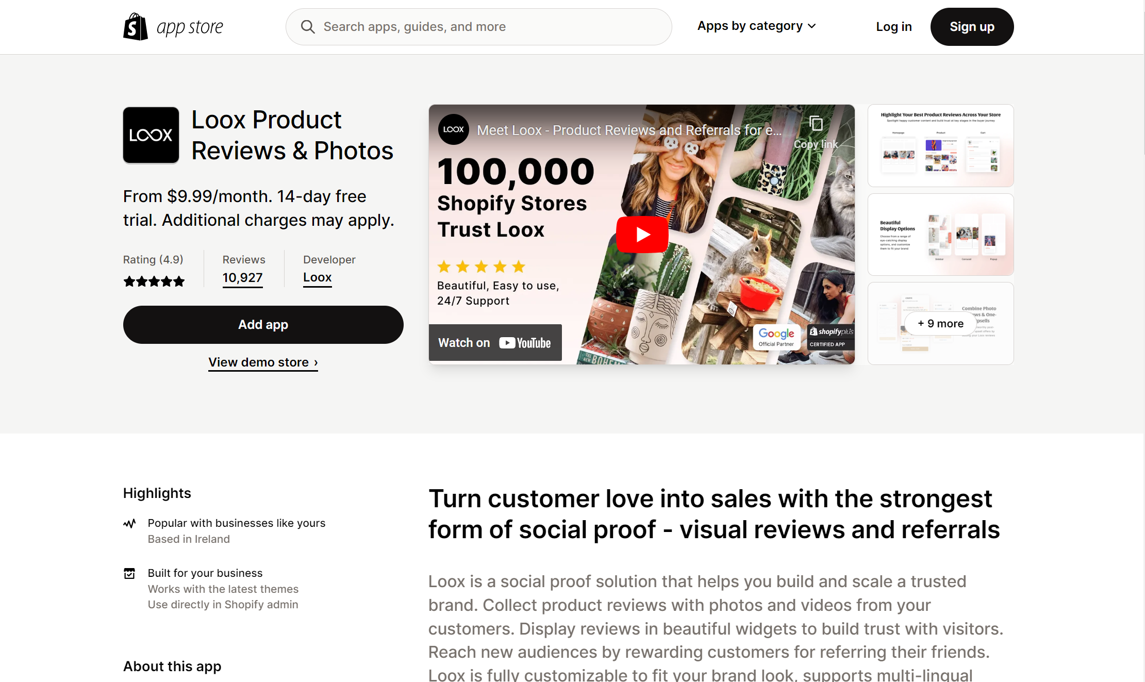Viewport: 1145px width, 682px height.
Task: Click the Shopify bag logo icon
Action: (136, 26)
